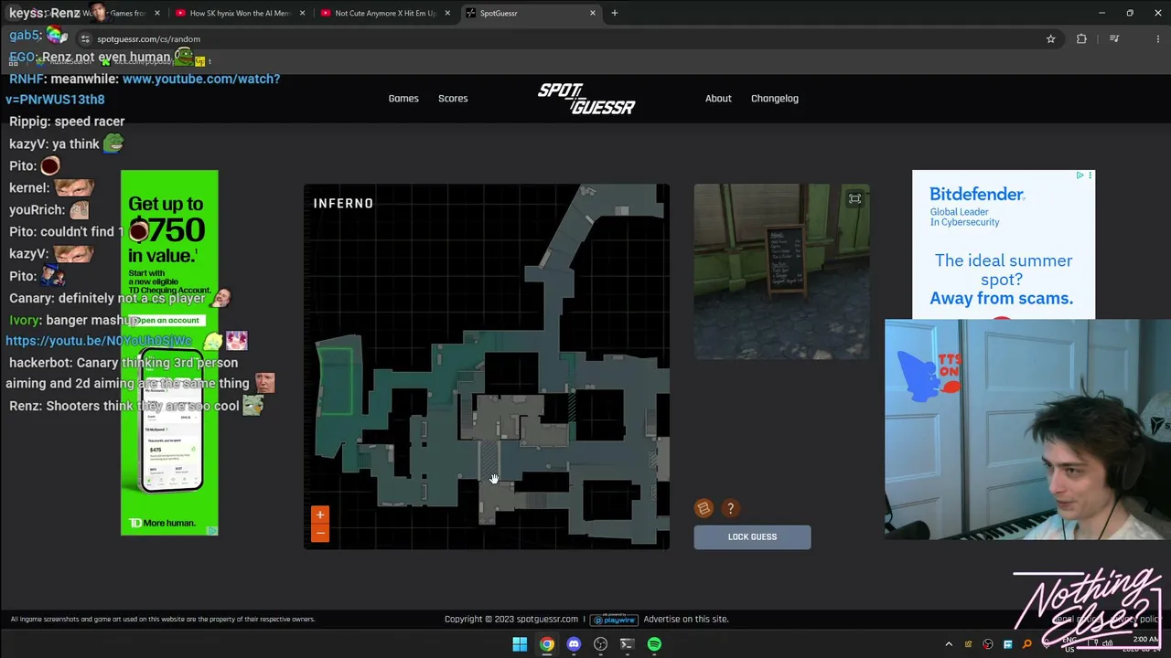Click the 'Open an account' TD button
The width and height of the screenshot is (1171, 658).
tap(169, 320)
